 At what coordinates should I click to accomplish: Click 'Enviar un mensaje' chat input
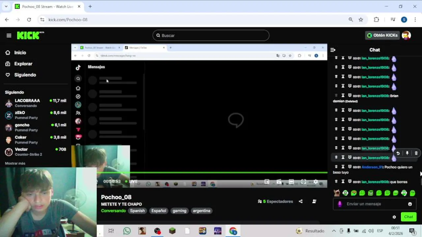pyautogui.click(x=374, y=204)
